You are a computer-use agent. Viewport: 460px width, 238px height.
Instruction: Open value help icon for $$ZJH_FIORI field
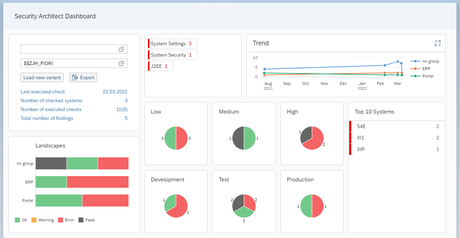pos(121,63)
